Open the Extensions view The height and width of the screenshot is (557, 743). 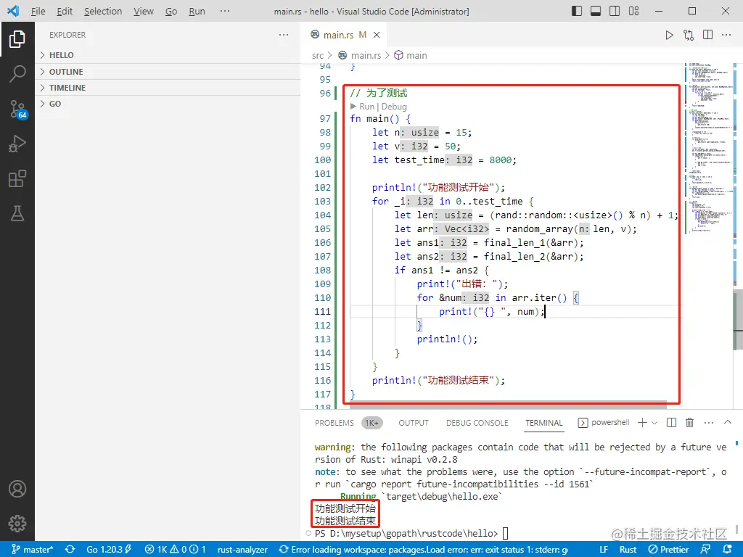pyautogui.click(x=17, y=178)
